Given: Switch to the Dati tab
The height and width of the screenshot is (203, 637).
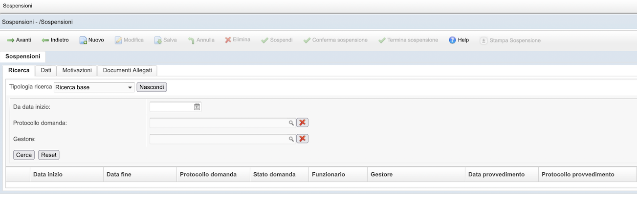Looking at the screenshot, I should coord(46,70).
